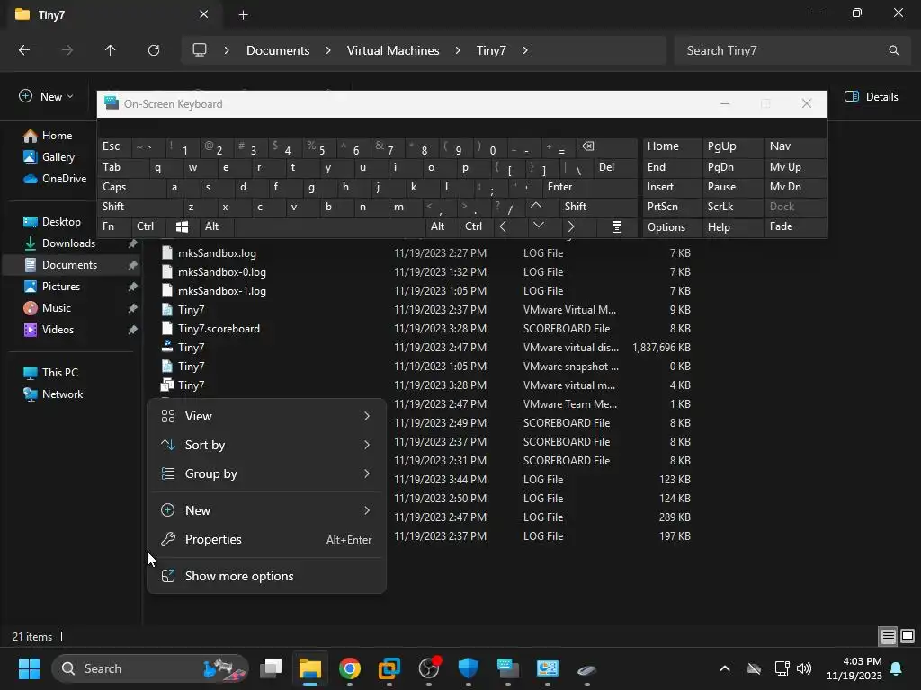Click the This PC monitor icon in address bar
921x690 pixels.
pyautogui.click(x=200, y=50)
